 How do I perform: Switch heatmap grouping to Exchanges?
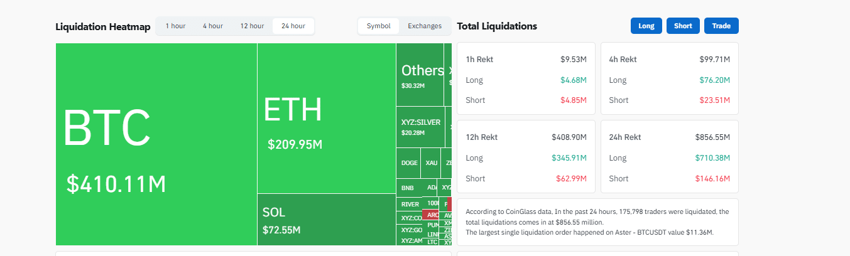click(425, 26)
